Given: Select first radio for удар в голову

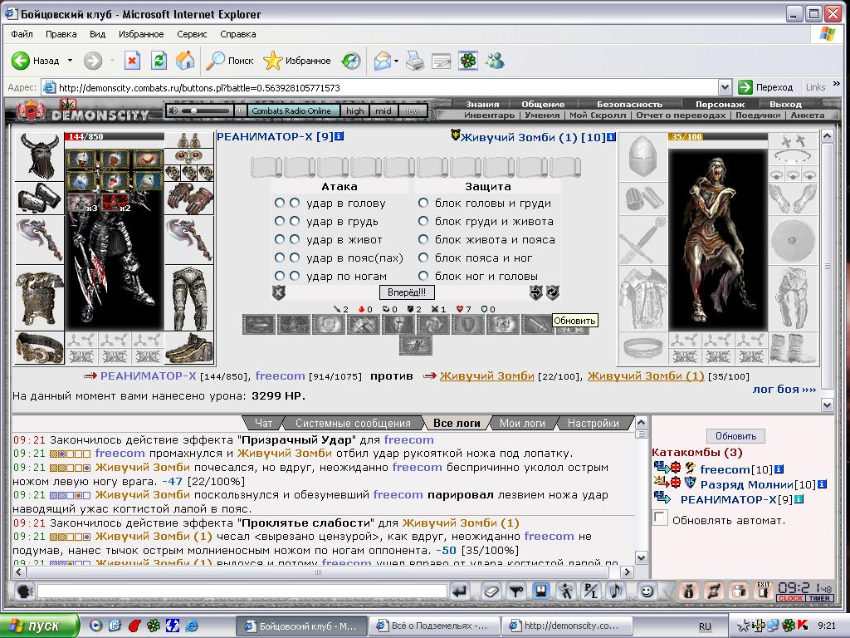Looking at the screenshot, I should click(x=279, y=203).
